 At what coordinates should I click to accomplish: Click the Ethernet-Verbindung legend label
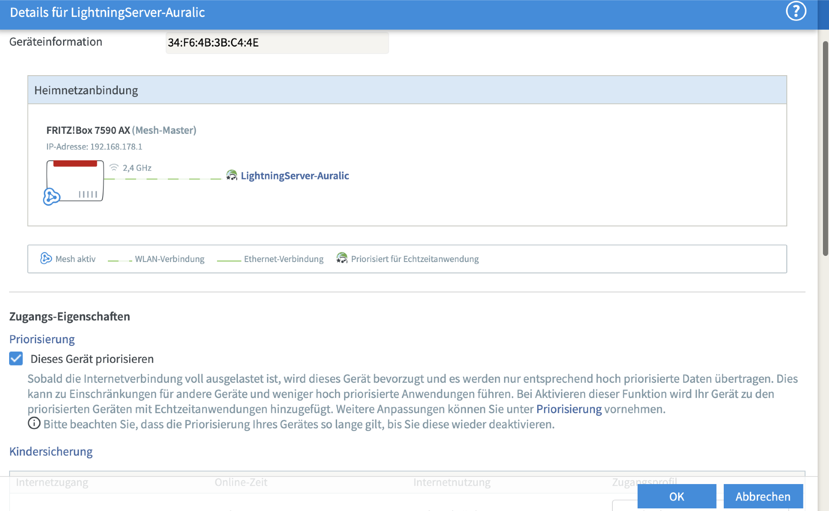click(284, 259)
